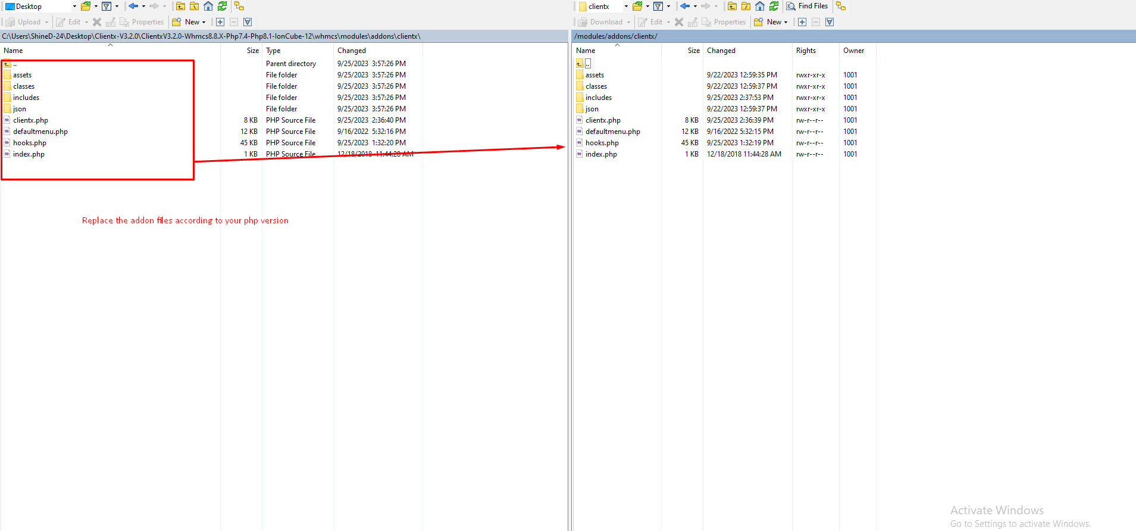Image resolution: width=1136 pixels, height=531 pixels.
Task: Go to parent directory in local panel
Action: tap(180, 7)
